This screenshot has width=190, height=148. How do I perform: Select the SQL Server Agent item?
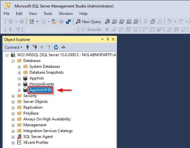tap(38, 137)
